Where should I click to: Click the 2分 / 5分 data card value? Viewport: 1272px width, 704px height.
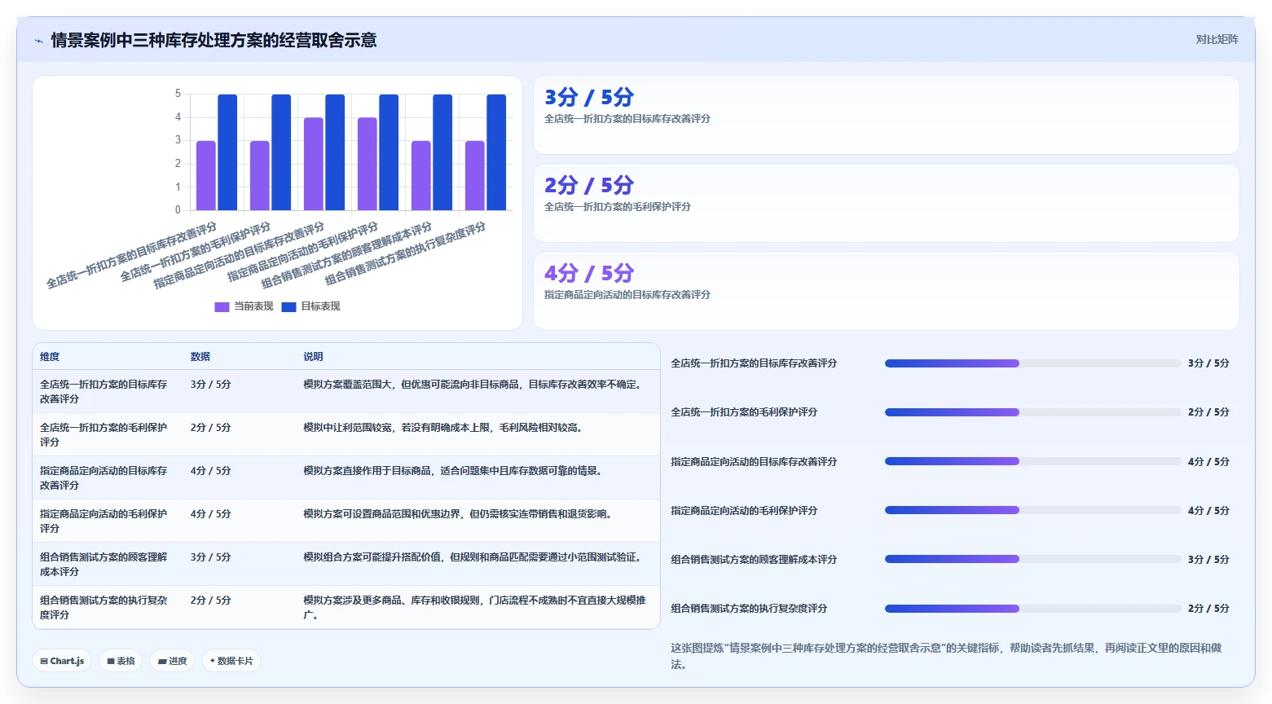click(x=589, y=186)
